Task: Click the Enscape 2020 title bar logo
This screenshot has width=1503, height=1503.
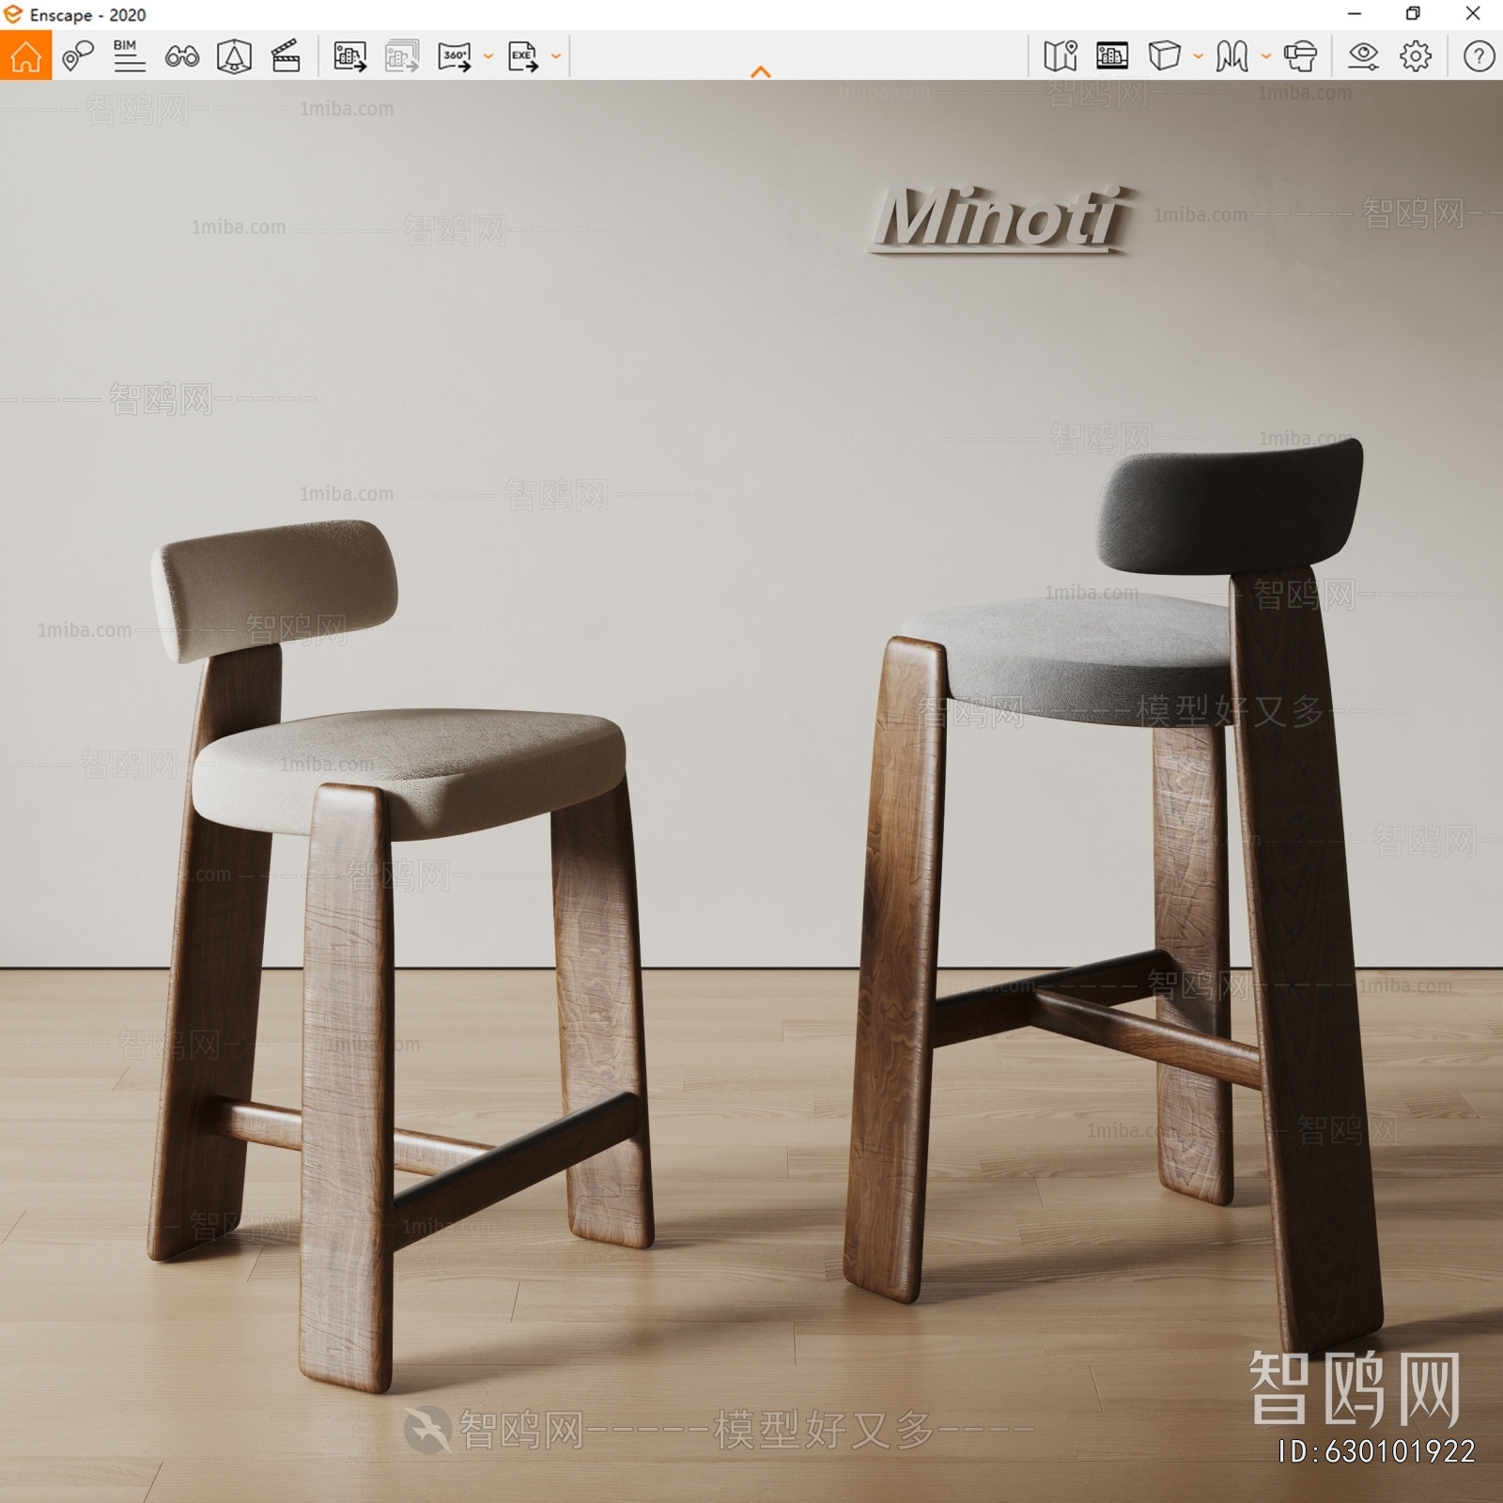Action: pos(13,15)
